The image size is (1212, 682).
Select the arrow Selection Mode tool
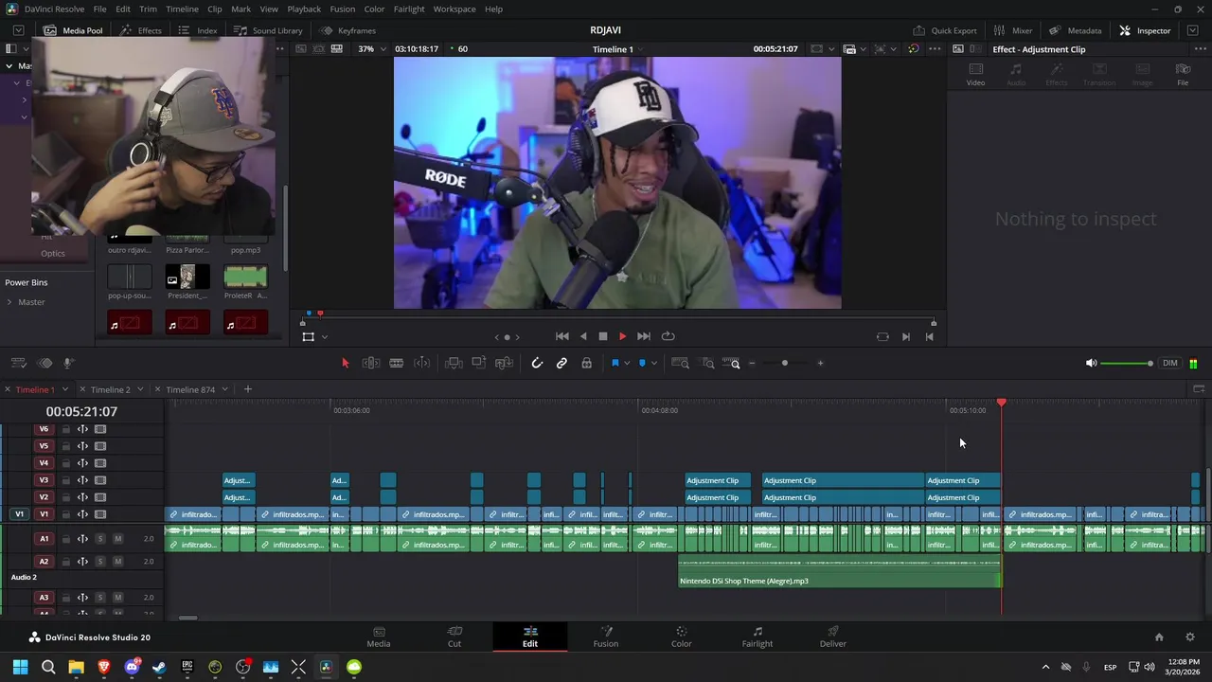pyautogui.click(x=345, y=363)
